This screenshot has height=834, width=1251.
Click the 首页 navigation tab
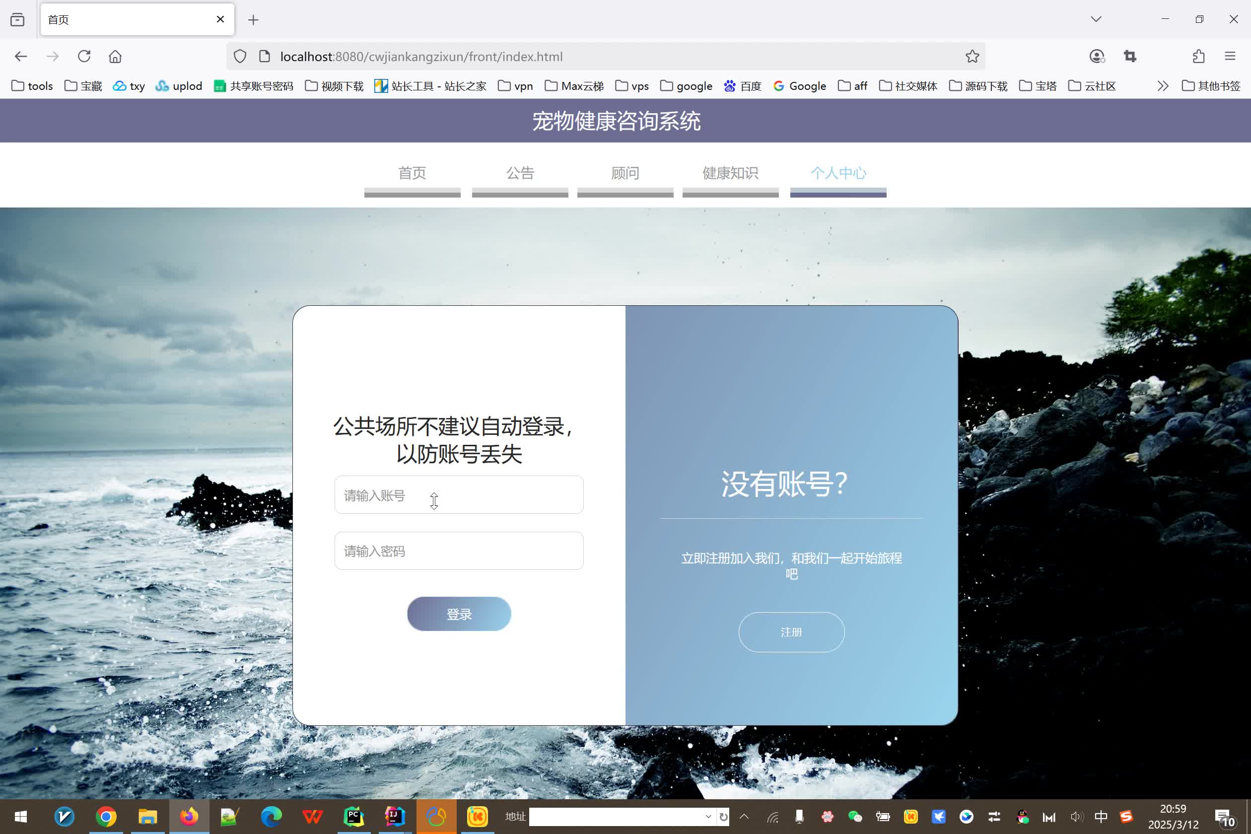coord(413,173)
